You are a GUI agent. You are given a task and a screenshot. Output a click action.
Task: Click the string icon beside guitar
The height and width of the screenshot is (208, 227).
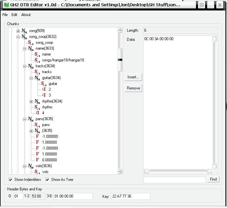44,84
